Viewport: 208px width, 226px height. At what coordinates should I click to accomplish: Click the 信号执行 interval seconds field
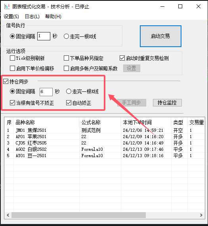[44, 36]
